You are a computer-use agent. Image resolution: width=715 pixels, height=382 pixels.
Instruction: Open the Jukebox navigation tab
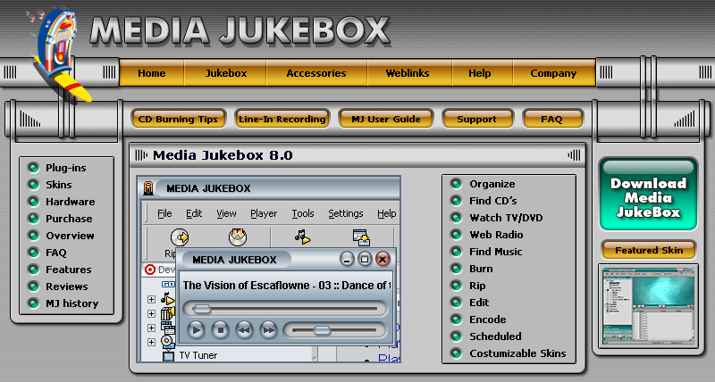coord(226,73)
